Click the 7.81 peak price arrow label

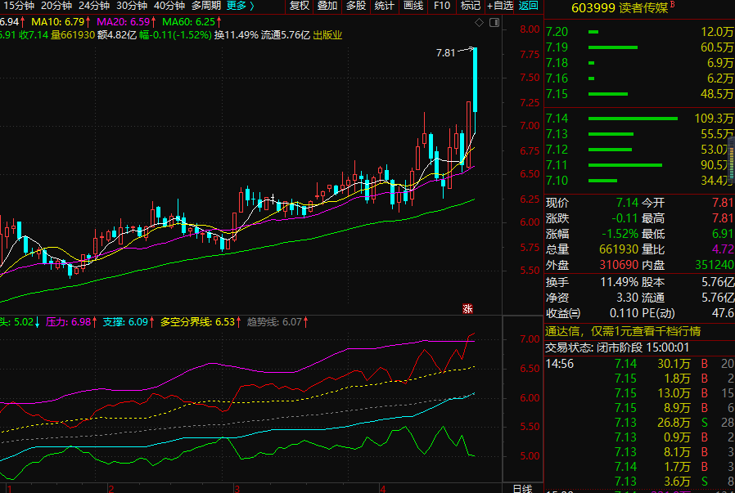(x=446, y=52)
